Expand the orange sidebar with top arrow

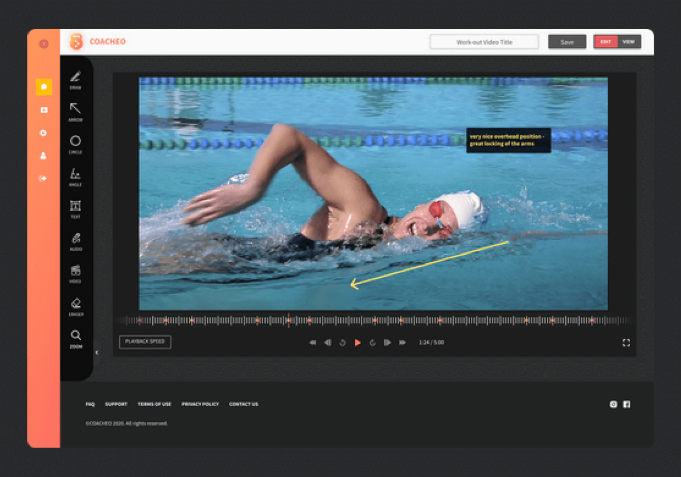pyautogui.click(x=44, y=44)
